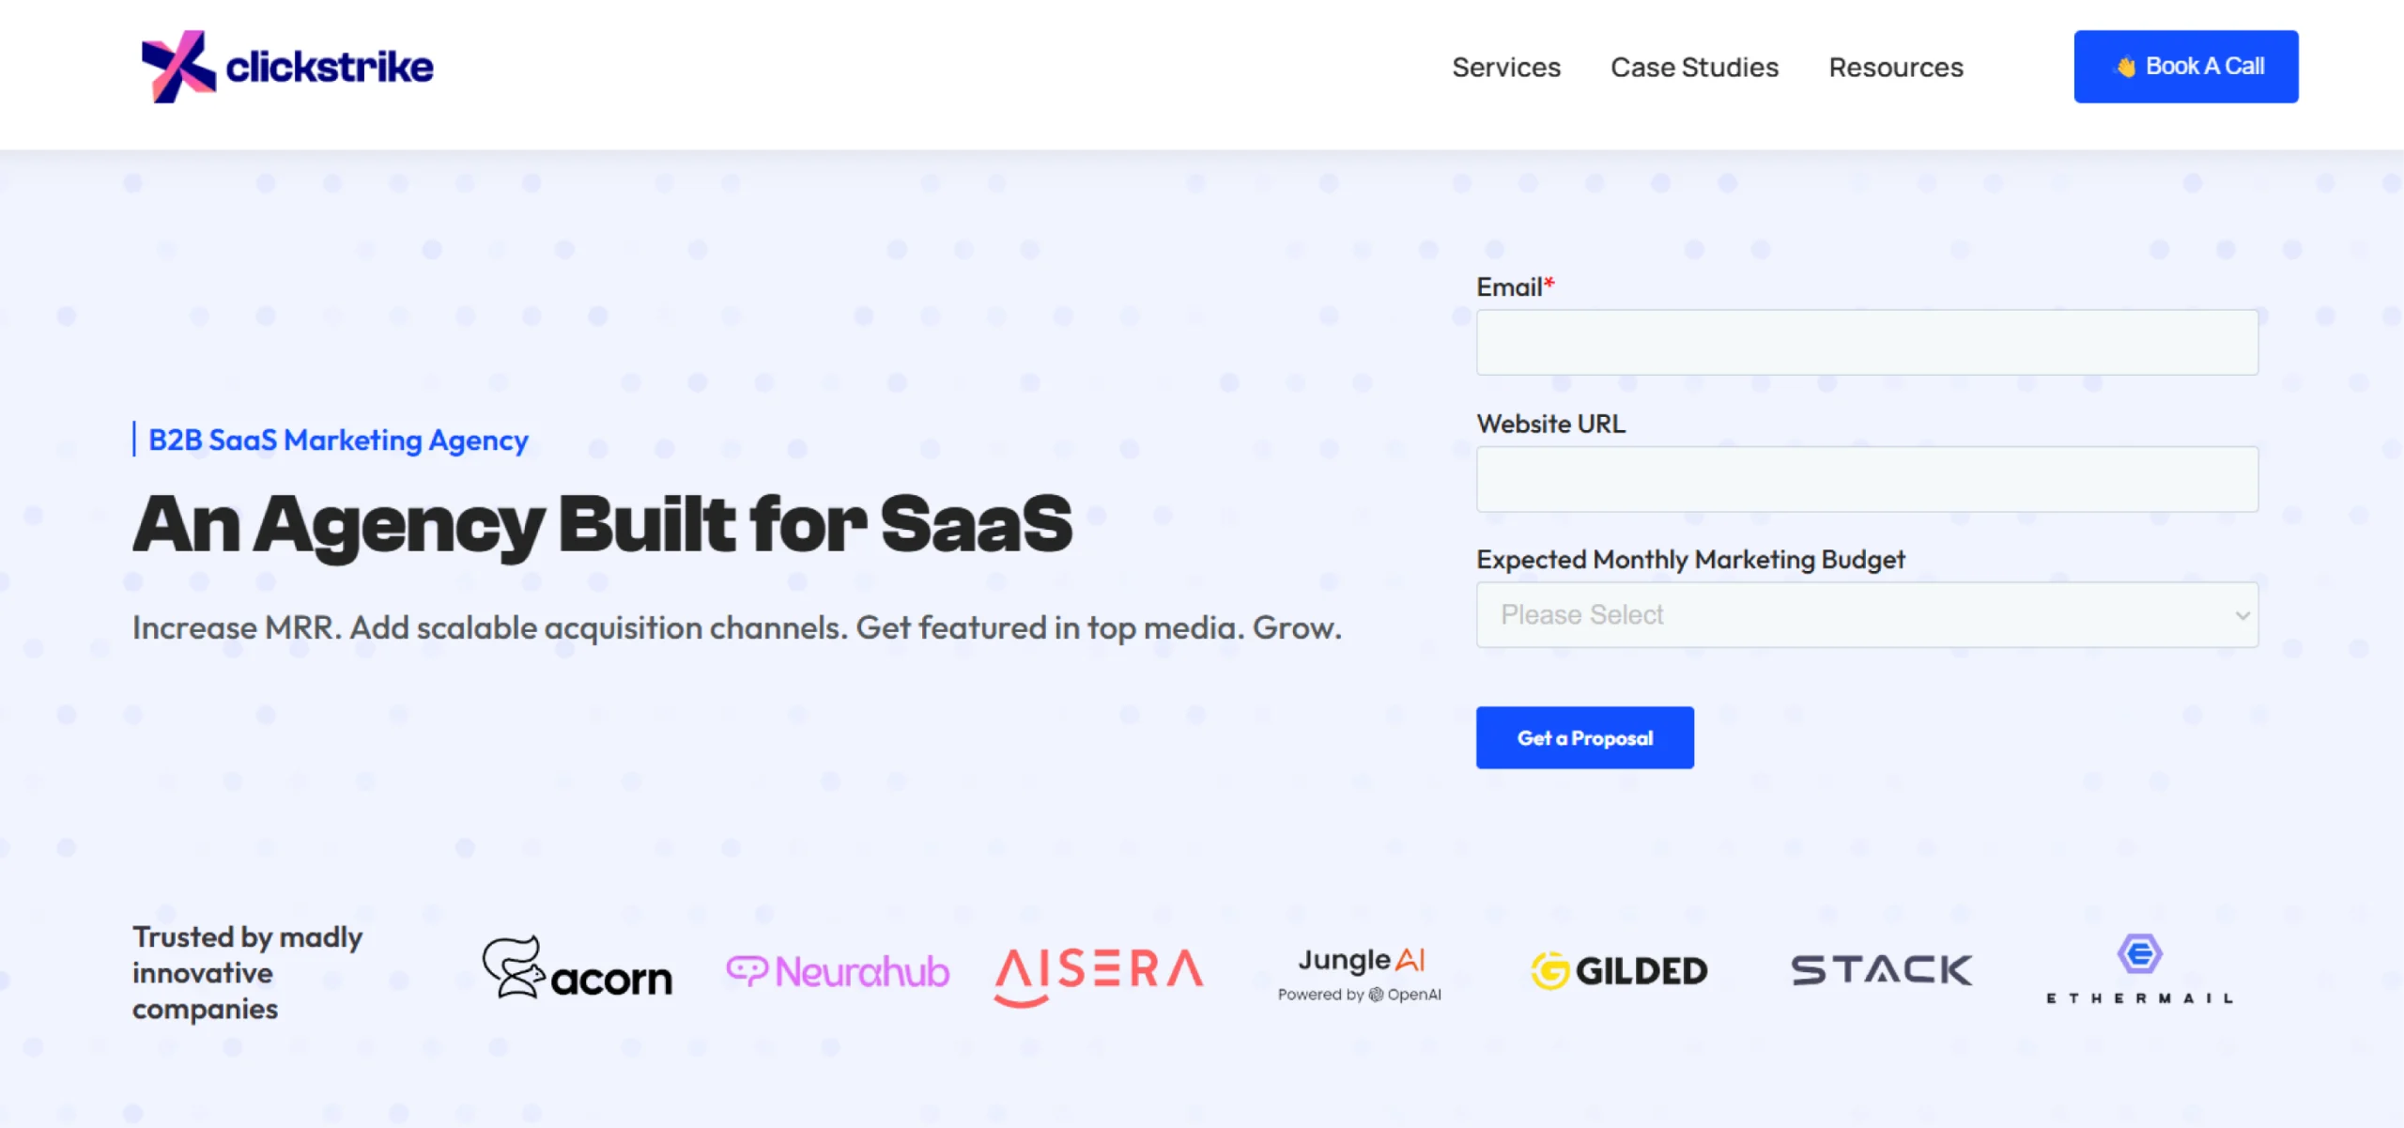The width and height of the screenshot is (2404, 1128).
Task: Click the Please Select dropdown chevron arrow
Action: [x=2242, y=616]
